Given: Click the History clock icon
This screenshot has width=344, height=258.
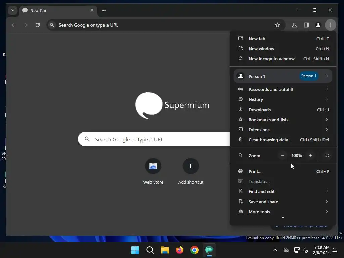Looking at the screenshot, I should point(241,99).
